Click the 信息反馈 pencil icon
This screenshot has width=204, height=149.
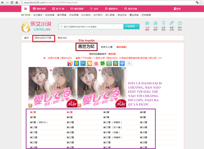coord(172,23)
